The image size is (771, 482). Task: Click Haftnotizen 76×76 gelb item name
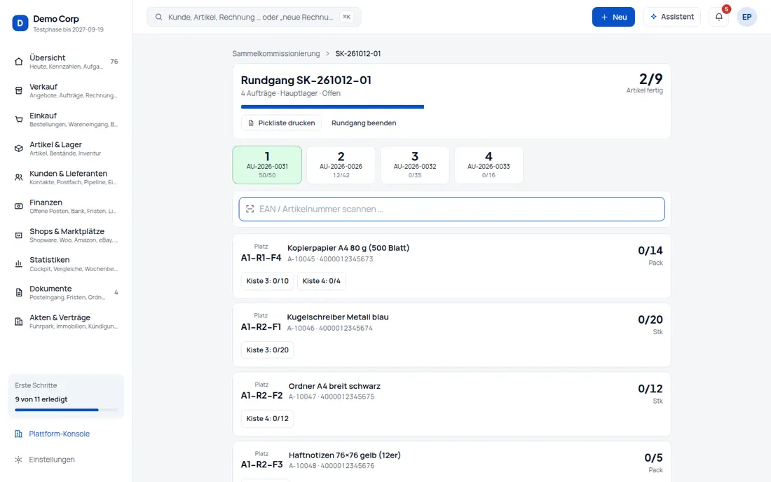[345, 455]
